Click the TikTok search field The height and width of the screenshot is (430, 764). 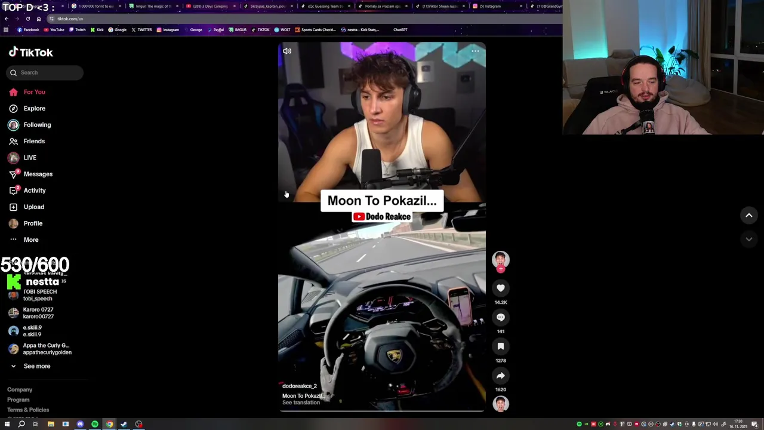45,72
